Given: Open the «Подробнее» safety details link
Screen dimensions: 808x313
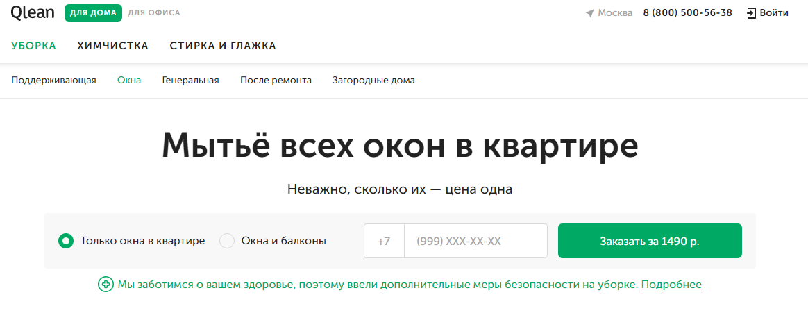Looking at the screenshot, I should point(671,285).
